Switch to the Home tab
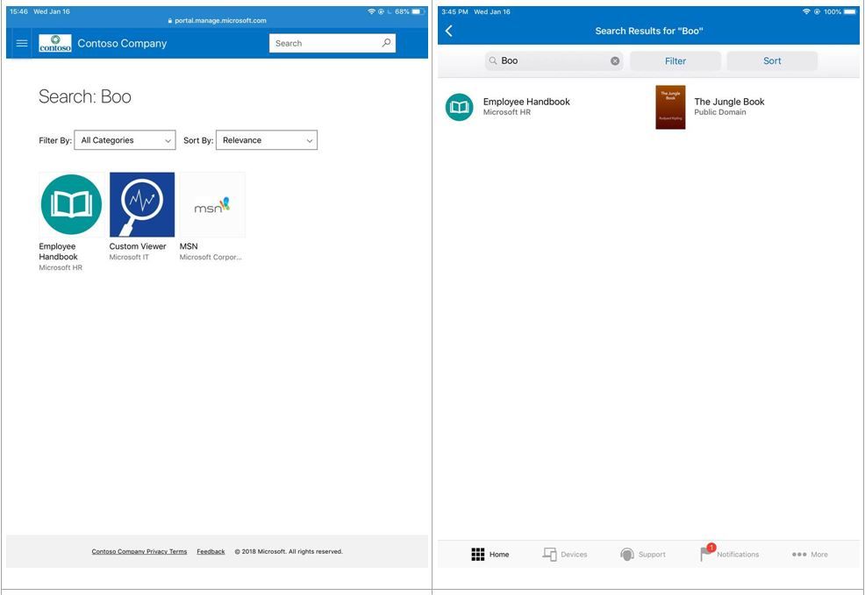 click(x=490, y=554)
